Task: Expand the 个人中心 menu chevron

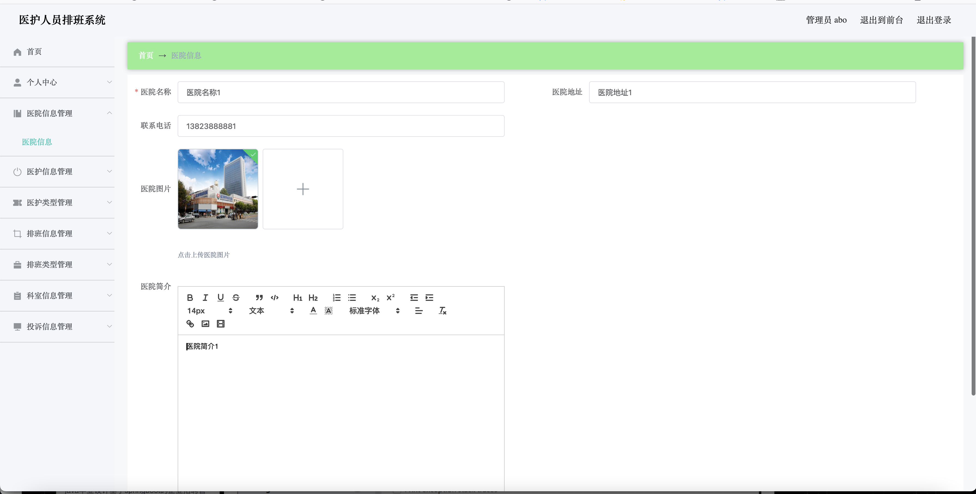Action: (x=110, y=82)
